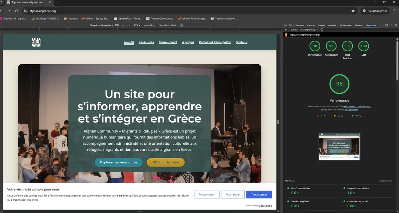Click Tout accepter in the cookie banner
The image size is (399, 213).
click(259, 194)
